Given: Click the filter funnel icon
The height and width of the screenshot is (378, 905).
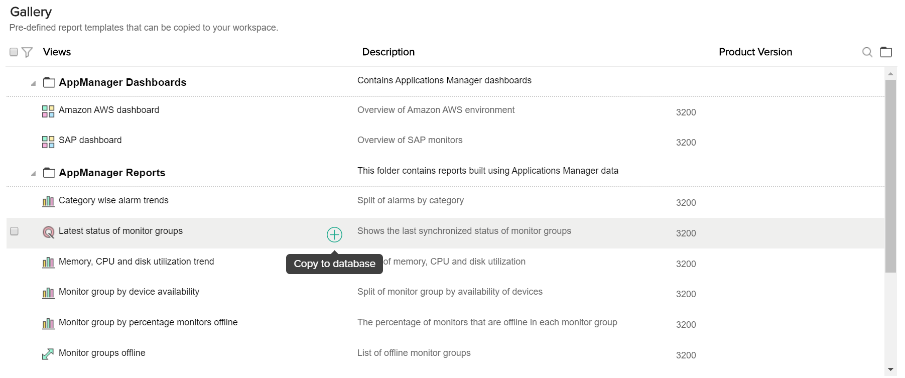Looking at the screenshot, I should (28, 52).
